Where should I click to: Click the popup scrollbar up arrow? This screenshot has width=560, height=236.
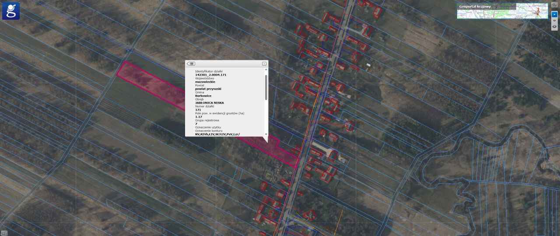[x=266, y=69]
